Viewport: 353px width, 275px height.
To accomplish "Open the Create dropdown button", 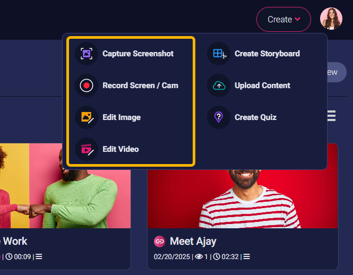I will 283,19.
